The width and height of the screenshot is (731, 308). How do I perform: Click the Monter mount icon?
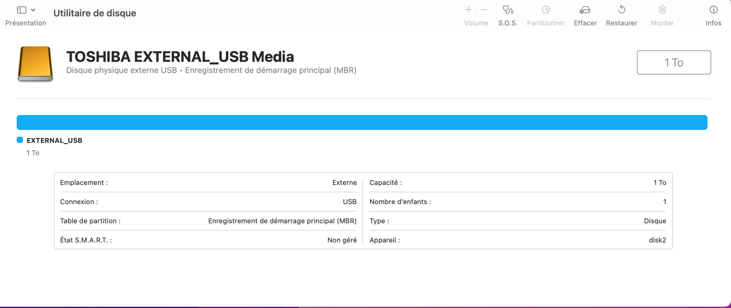coord(662,9)
